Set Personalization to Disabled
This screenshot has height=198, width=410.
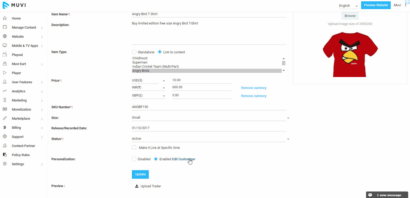[x=134, y=159]
